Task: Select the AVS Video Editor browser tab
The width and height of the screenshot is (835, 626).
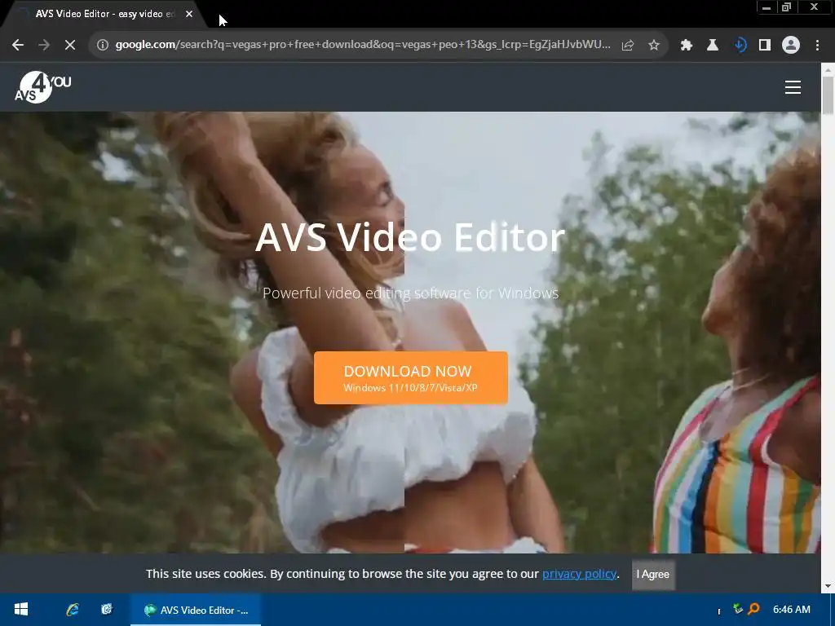Action: click(104, 15)
